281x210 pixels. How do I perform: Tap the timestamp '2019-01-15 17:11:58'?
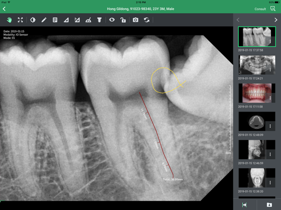tap(250, 107)
